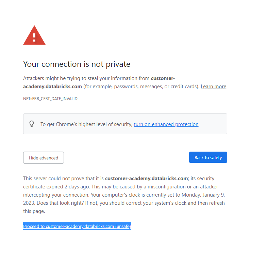This screenshot has height=262, width=267.
Task: Click the lightbulb icon in the tip box
Action: pos(32,124)
